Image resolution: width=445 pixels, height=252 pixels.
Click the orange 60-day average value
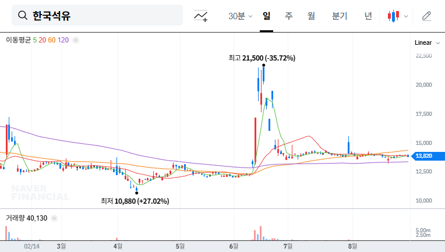point(52,40)
